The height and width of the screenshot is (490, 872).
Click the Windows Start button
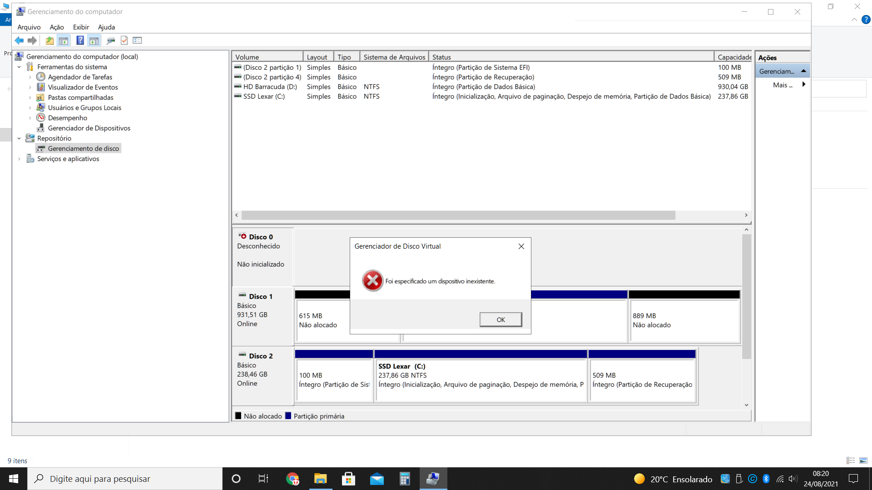pyautogui.click(x=14, y=479)
